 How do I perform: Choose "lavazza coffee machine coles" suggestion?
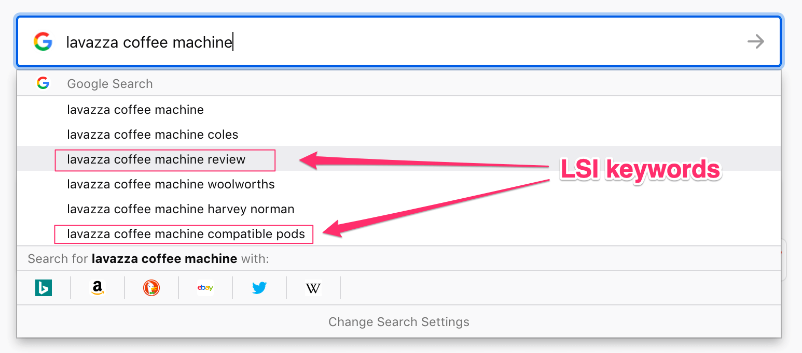tap(153, 135)
